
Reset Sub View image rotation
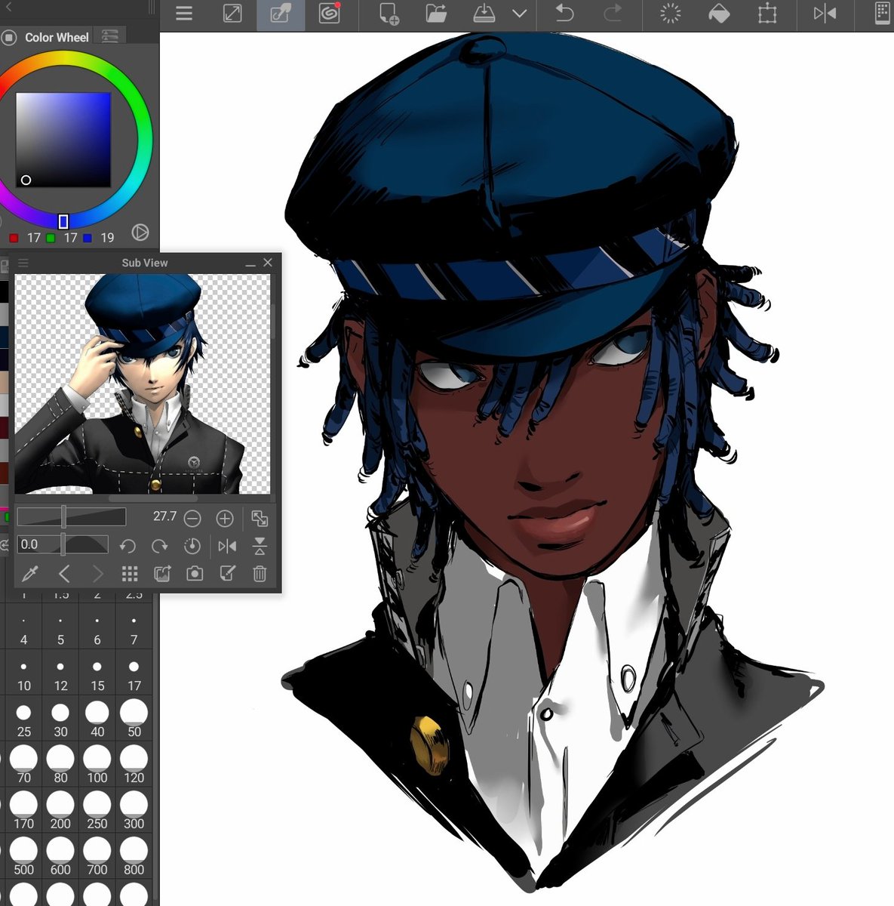pos(192,546)
